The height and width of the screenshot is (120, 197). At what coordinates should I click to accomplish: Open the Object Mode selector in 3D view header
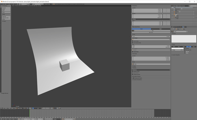[20, 108]
